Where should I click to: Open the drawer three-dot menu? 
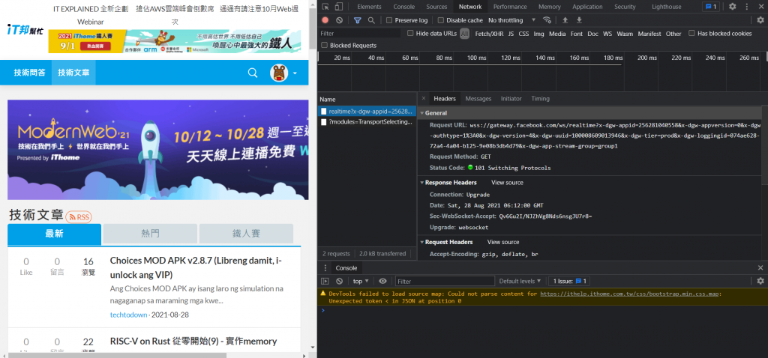click(x=325, y=267)
